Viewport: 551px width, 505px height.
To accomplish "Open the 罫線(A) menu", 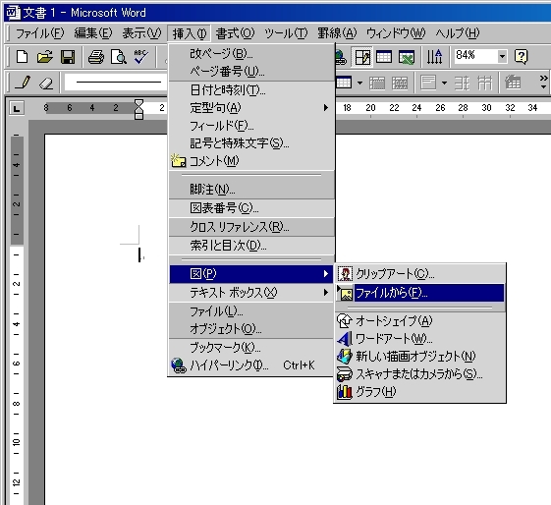I will point(337,33).
